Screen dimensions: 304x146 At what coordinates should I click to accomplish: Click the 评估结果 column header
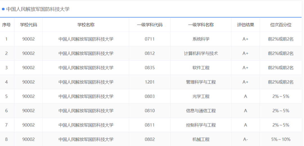[245, 25]
